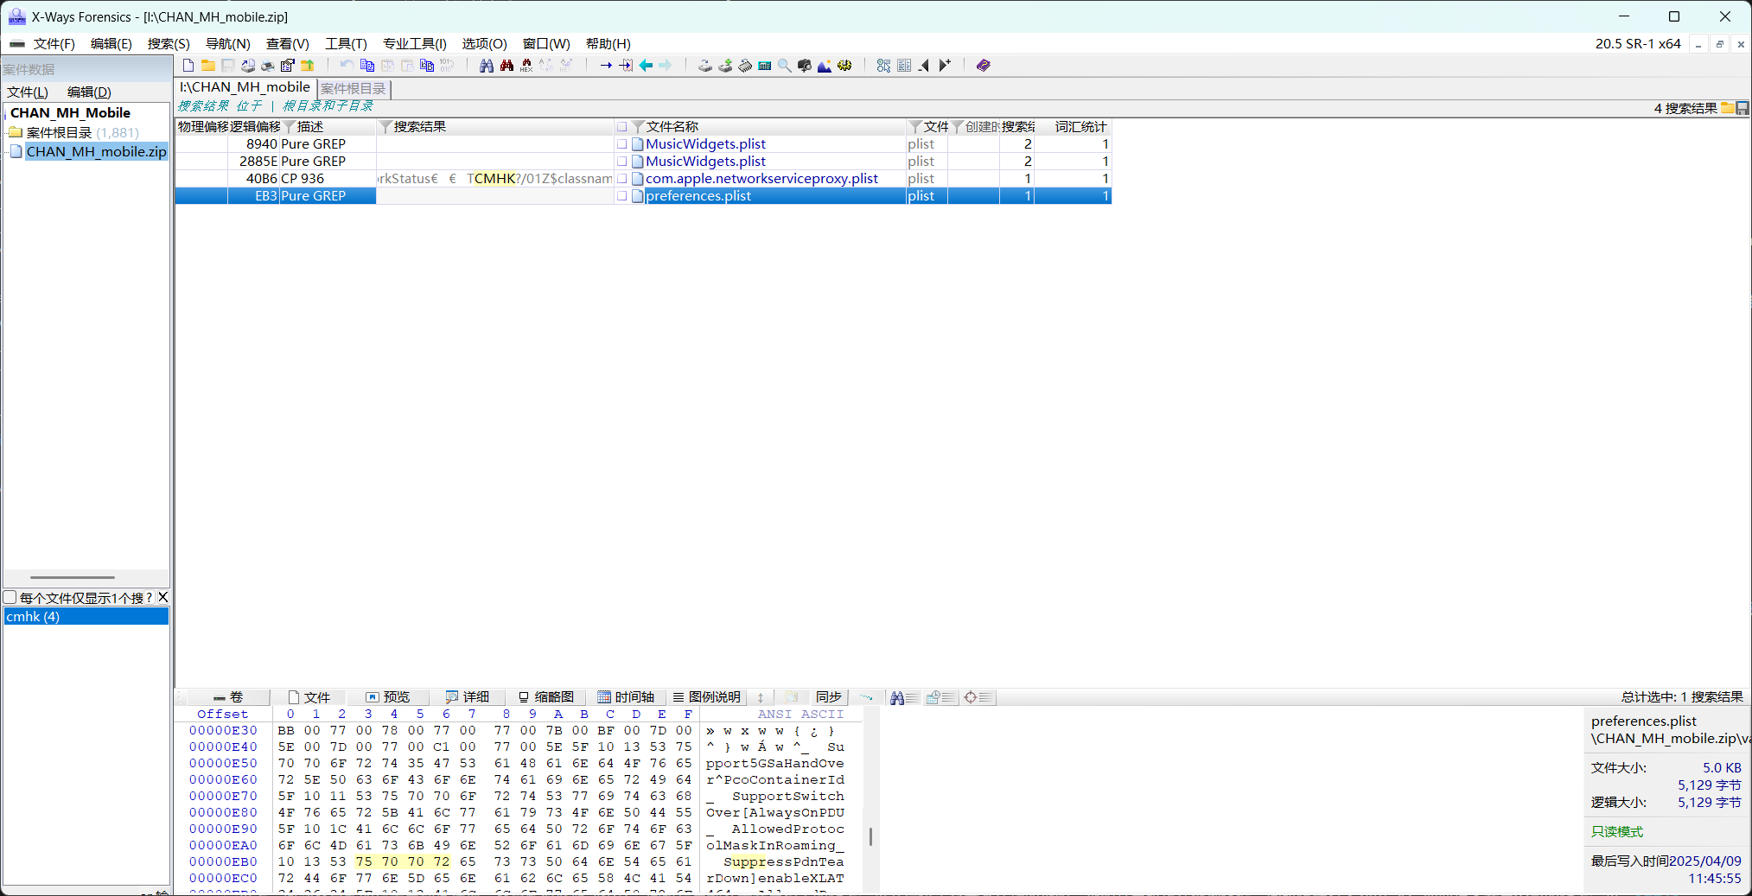Open the filter on 描述 column

tap(290, 127)
